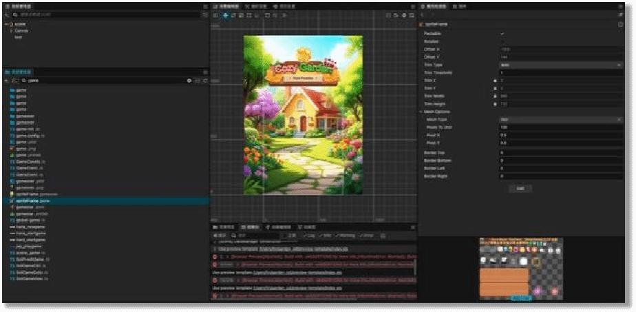Click the Pixels To Unit input field
This screenshot has height=312, width=636.
560,127
